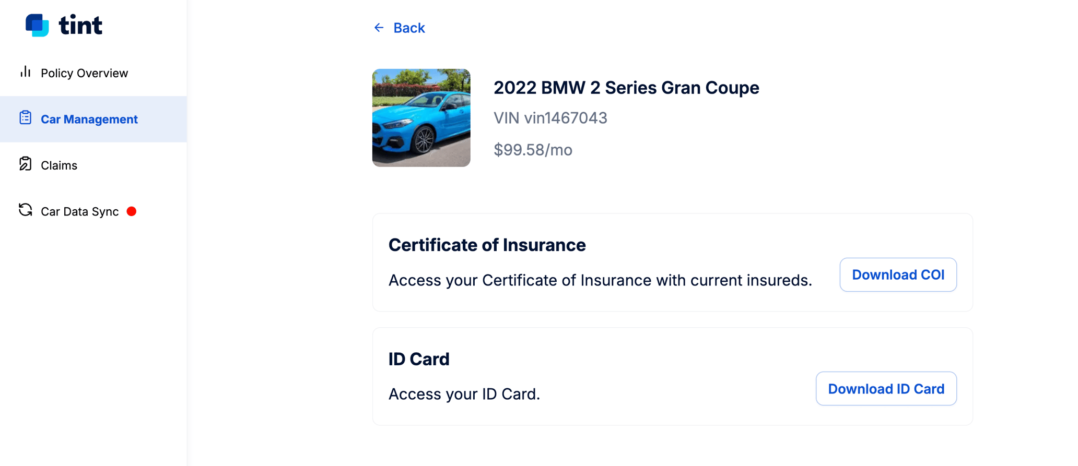
Task: Open the Policy Overview section
Action: (x=84, y=73)
